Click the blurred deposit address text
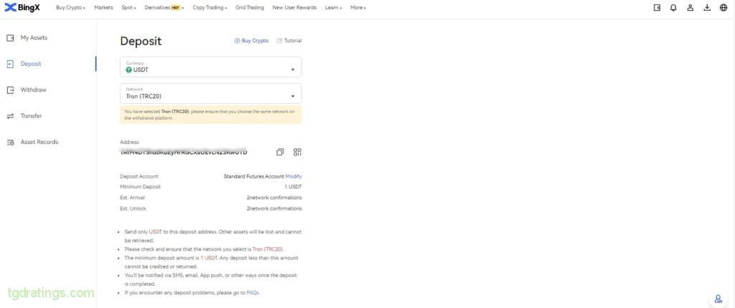Screen dimensions: 735x308 [x=183, y=152]
